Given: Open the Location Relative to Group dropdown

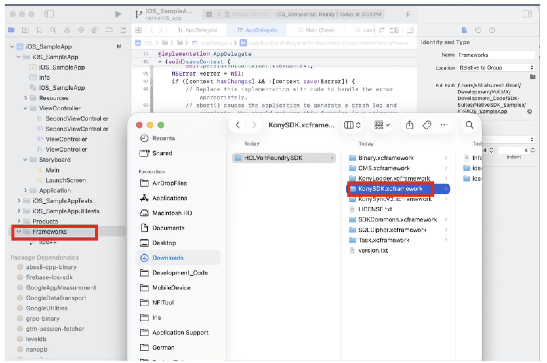Looking at the screenshot, I should click(496, 68).
